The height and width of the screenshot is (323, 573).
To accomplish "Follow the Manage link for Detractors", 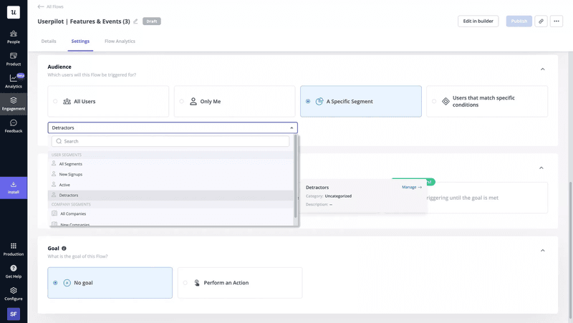I will (411, 187).
